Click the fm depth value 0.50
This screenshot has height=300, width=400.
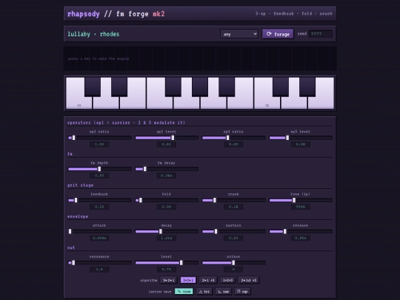click(x=99, y=176)
